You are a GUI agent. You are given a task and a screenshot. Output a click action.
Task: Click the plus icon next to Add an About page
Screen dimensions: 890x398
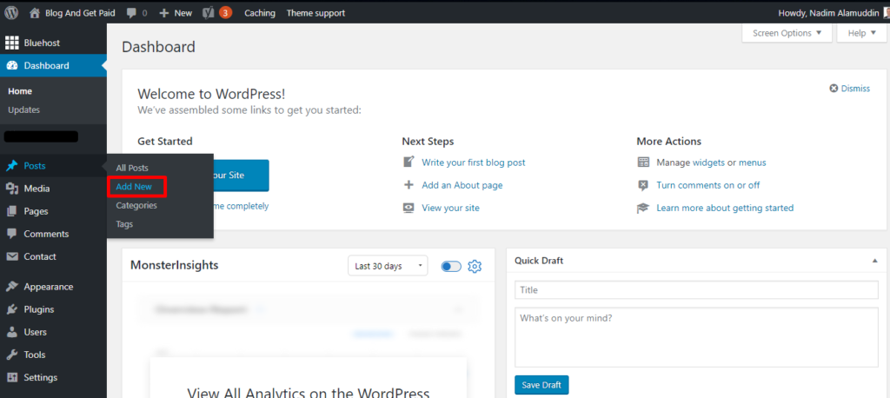[x=408, y=185]
